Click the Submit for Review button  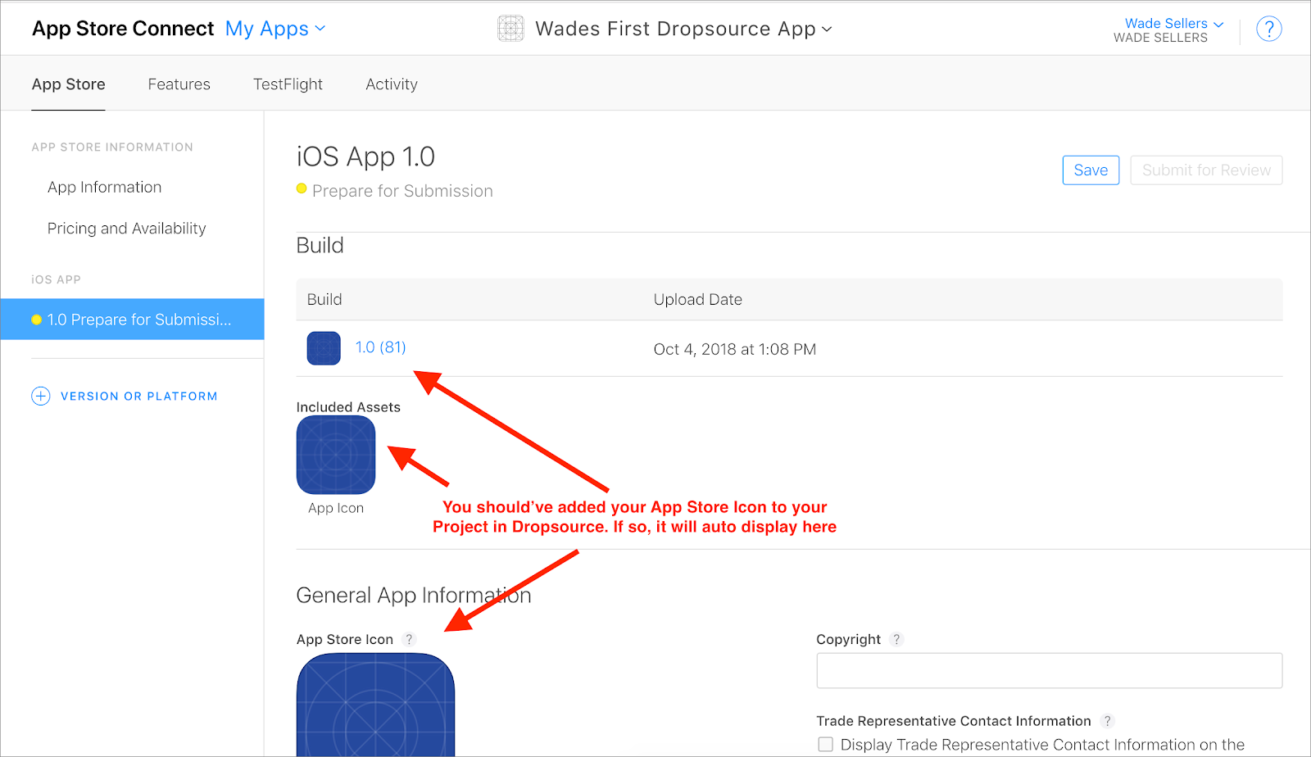(x=1206, y=170)
